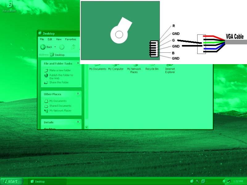Click Desktop taskbar button
This screenshot has width=247, height=185.
pos(47,182)
